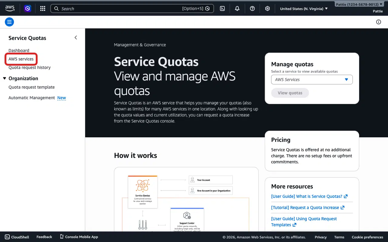
Task: Go to Dashboard in the sidebar
Action: (x=19, y=51)
